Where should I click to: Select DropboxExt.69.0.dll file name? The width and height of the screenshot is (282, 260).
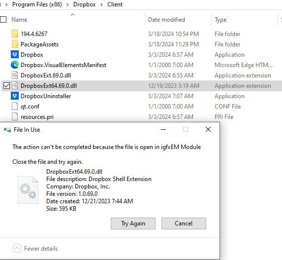pyautogui.click(x=46, y=75)
